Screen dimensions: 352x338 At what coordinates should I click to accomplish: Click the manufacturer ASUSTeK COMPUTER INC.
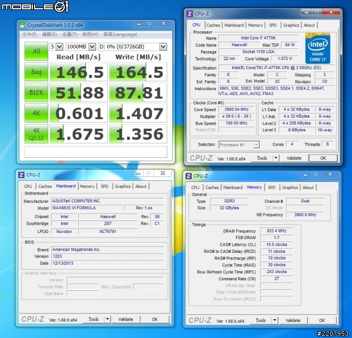point(108,201)
